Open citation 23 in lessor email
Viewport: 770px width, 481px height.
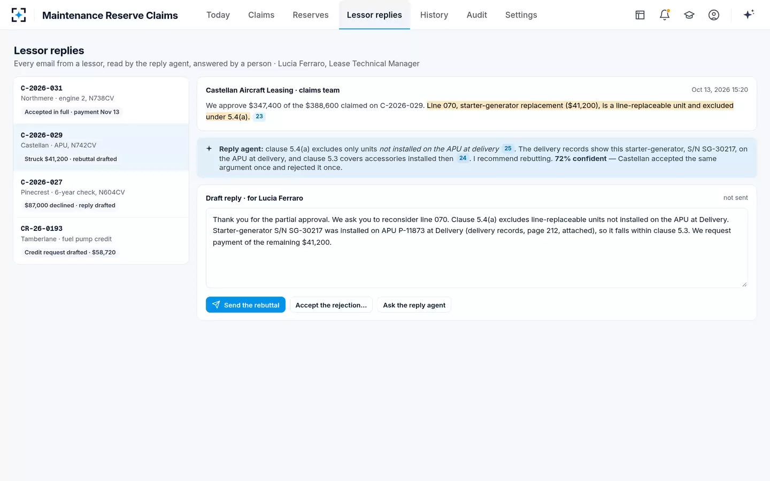pos(259,117)
